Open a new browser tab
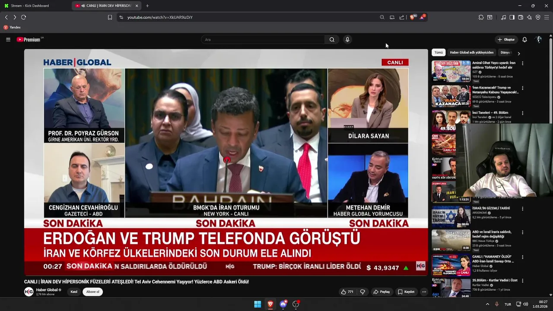The image size is (553, 311). pos(147,6)
